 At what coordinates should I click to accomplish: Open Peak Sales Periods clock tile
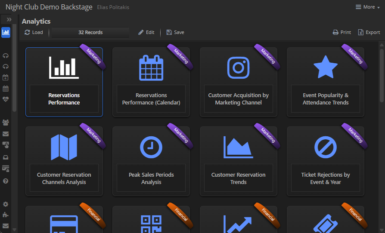pyautogui.click(x=151, y=161)
